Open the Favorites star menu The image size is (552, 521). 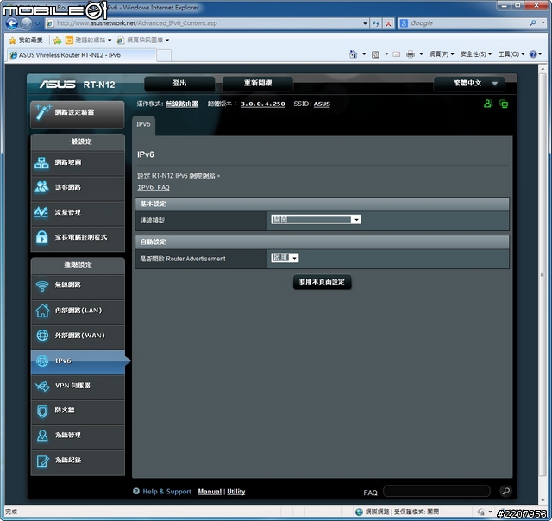point(25,41)
